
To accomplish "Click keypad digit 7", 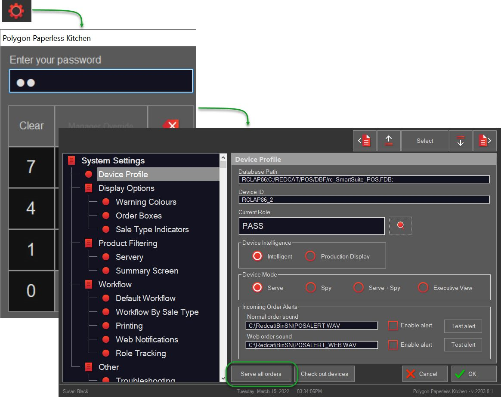I will click(31, 167).
